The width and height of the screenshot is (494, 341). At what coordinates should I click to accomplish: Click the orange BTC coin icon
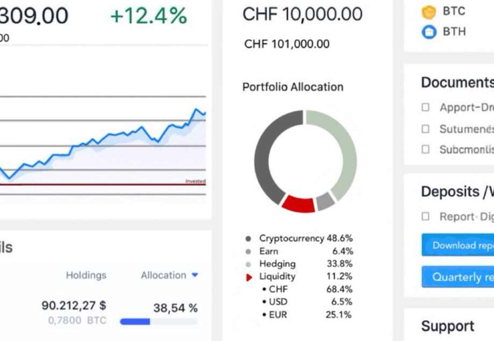[x=429, y=12]
